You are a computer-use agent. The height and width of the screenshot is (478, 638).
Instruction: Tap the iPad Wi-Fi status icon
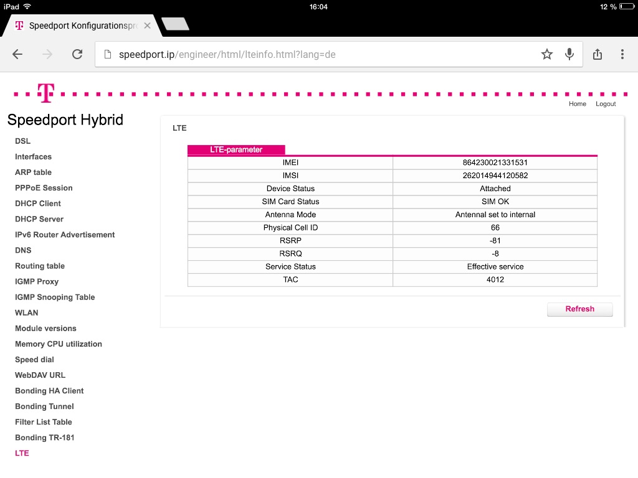27,6
